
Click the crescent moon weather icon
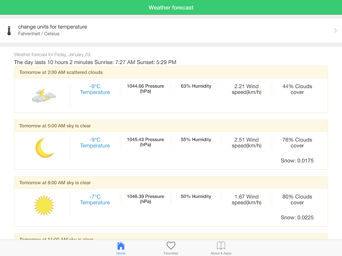45,148
